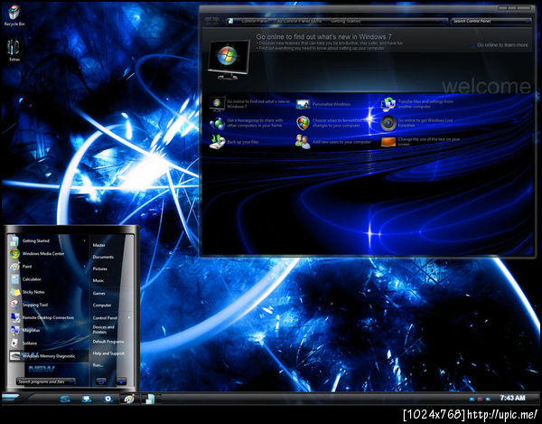Click the Paint taskbar icon
Viewport: 542px width, 424px height.
[129, 399]
